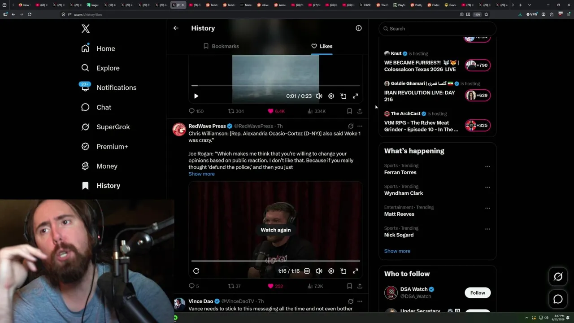Open trending topic Ferran Torres
The image size is (574, 323).
coord(400,172)
